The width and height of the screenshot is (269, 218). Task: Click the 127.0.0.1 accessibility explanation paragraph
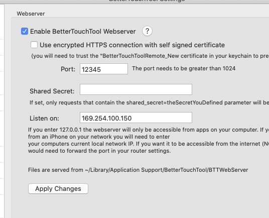click(149, 140)
